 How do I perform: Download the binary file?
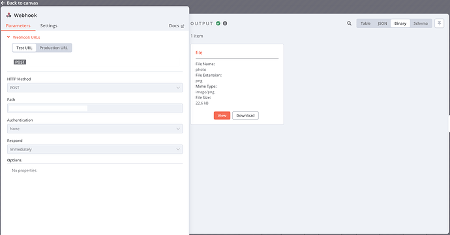[x=245, y=115]
